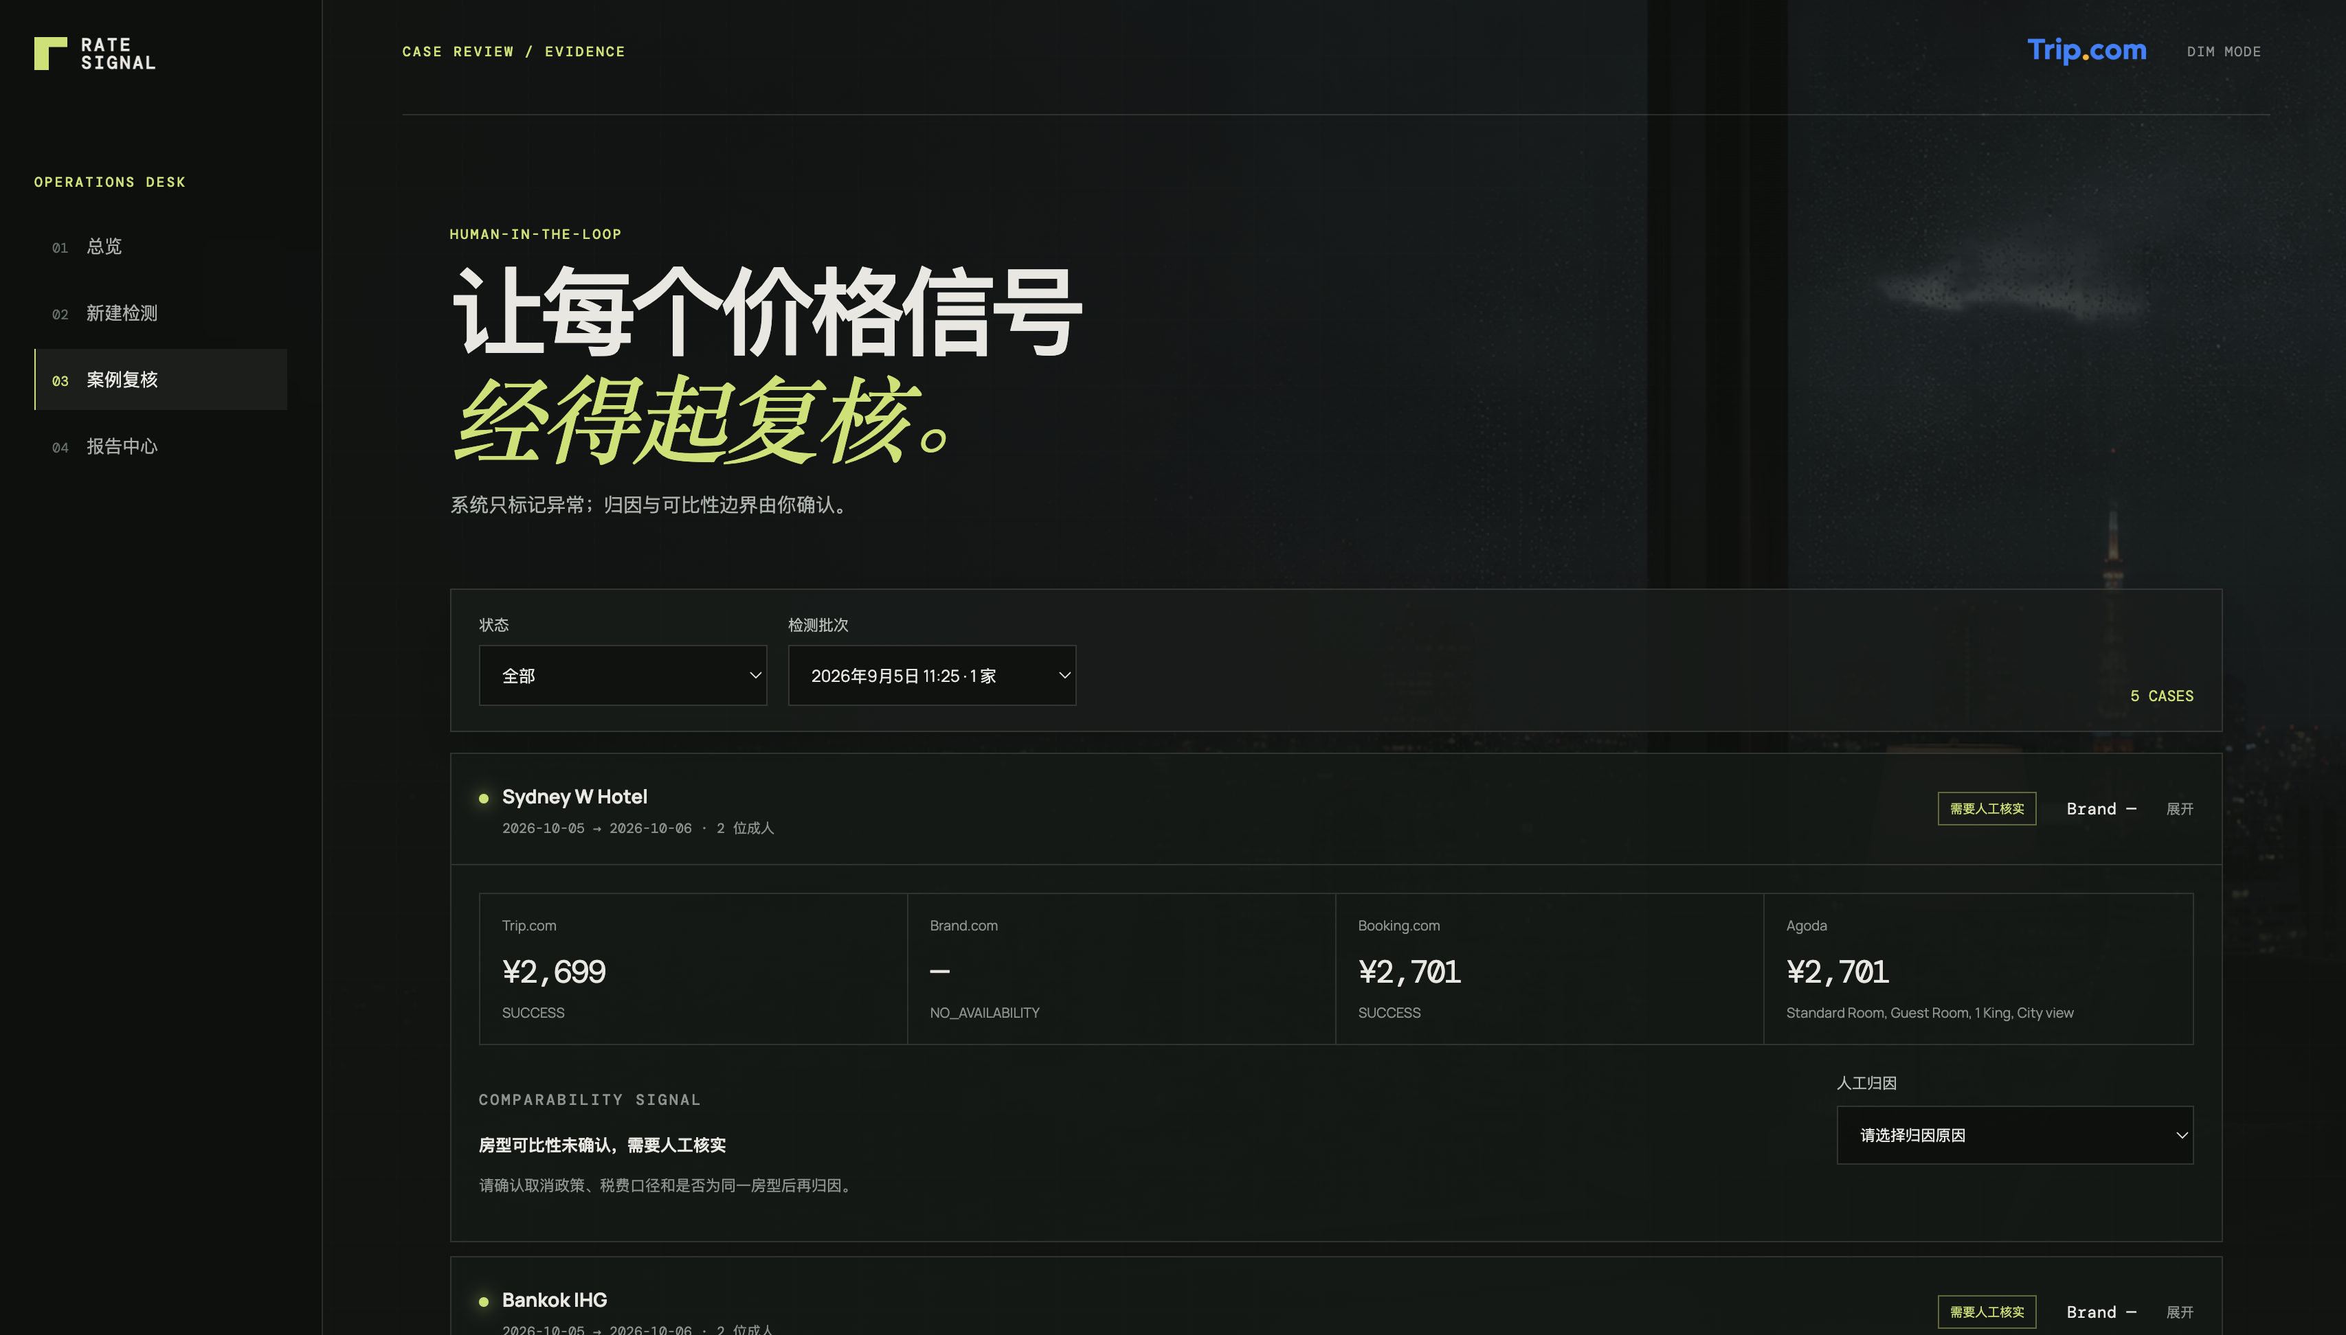Viewport: 2346px width, 1335px height.
Task: Open 总览 in the sidebar
Action: coord(161,247)
